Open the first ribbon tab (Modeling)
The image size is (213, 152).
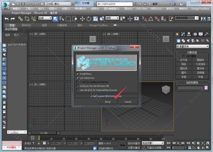[x=12, y=25]
